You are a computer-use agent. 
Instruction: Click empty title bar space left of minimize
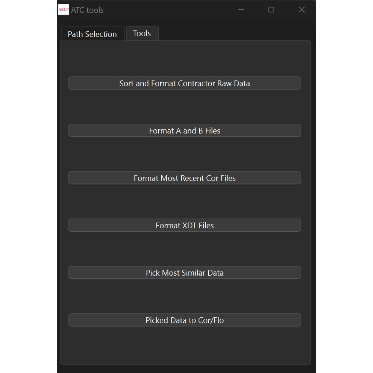169,10
